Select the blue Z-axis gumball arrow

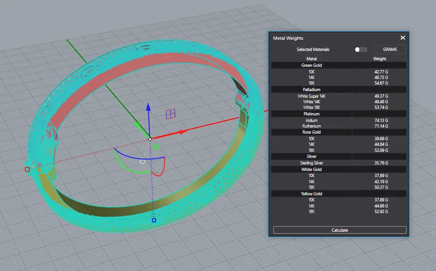pyautogui.click(x=149, y=107)
